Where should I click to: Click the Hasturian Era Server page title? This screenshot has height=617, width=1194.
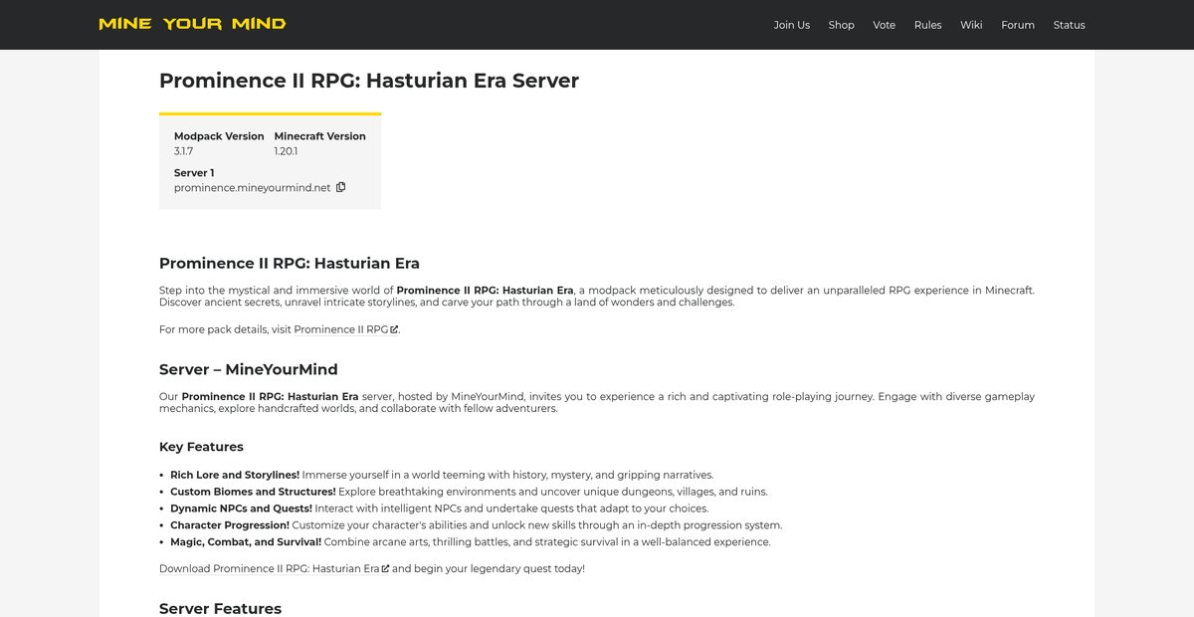[x=369, y=81]
